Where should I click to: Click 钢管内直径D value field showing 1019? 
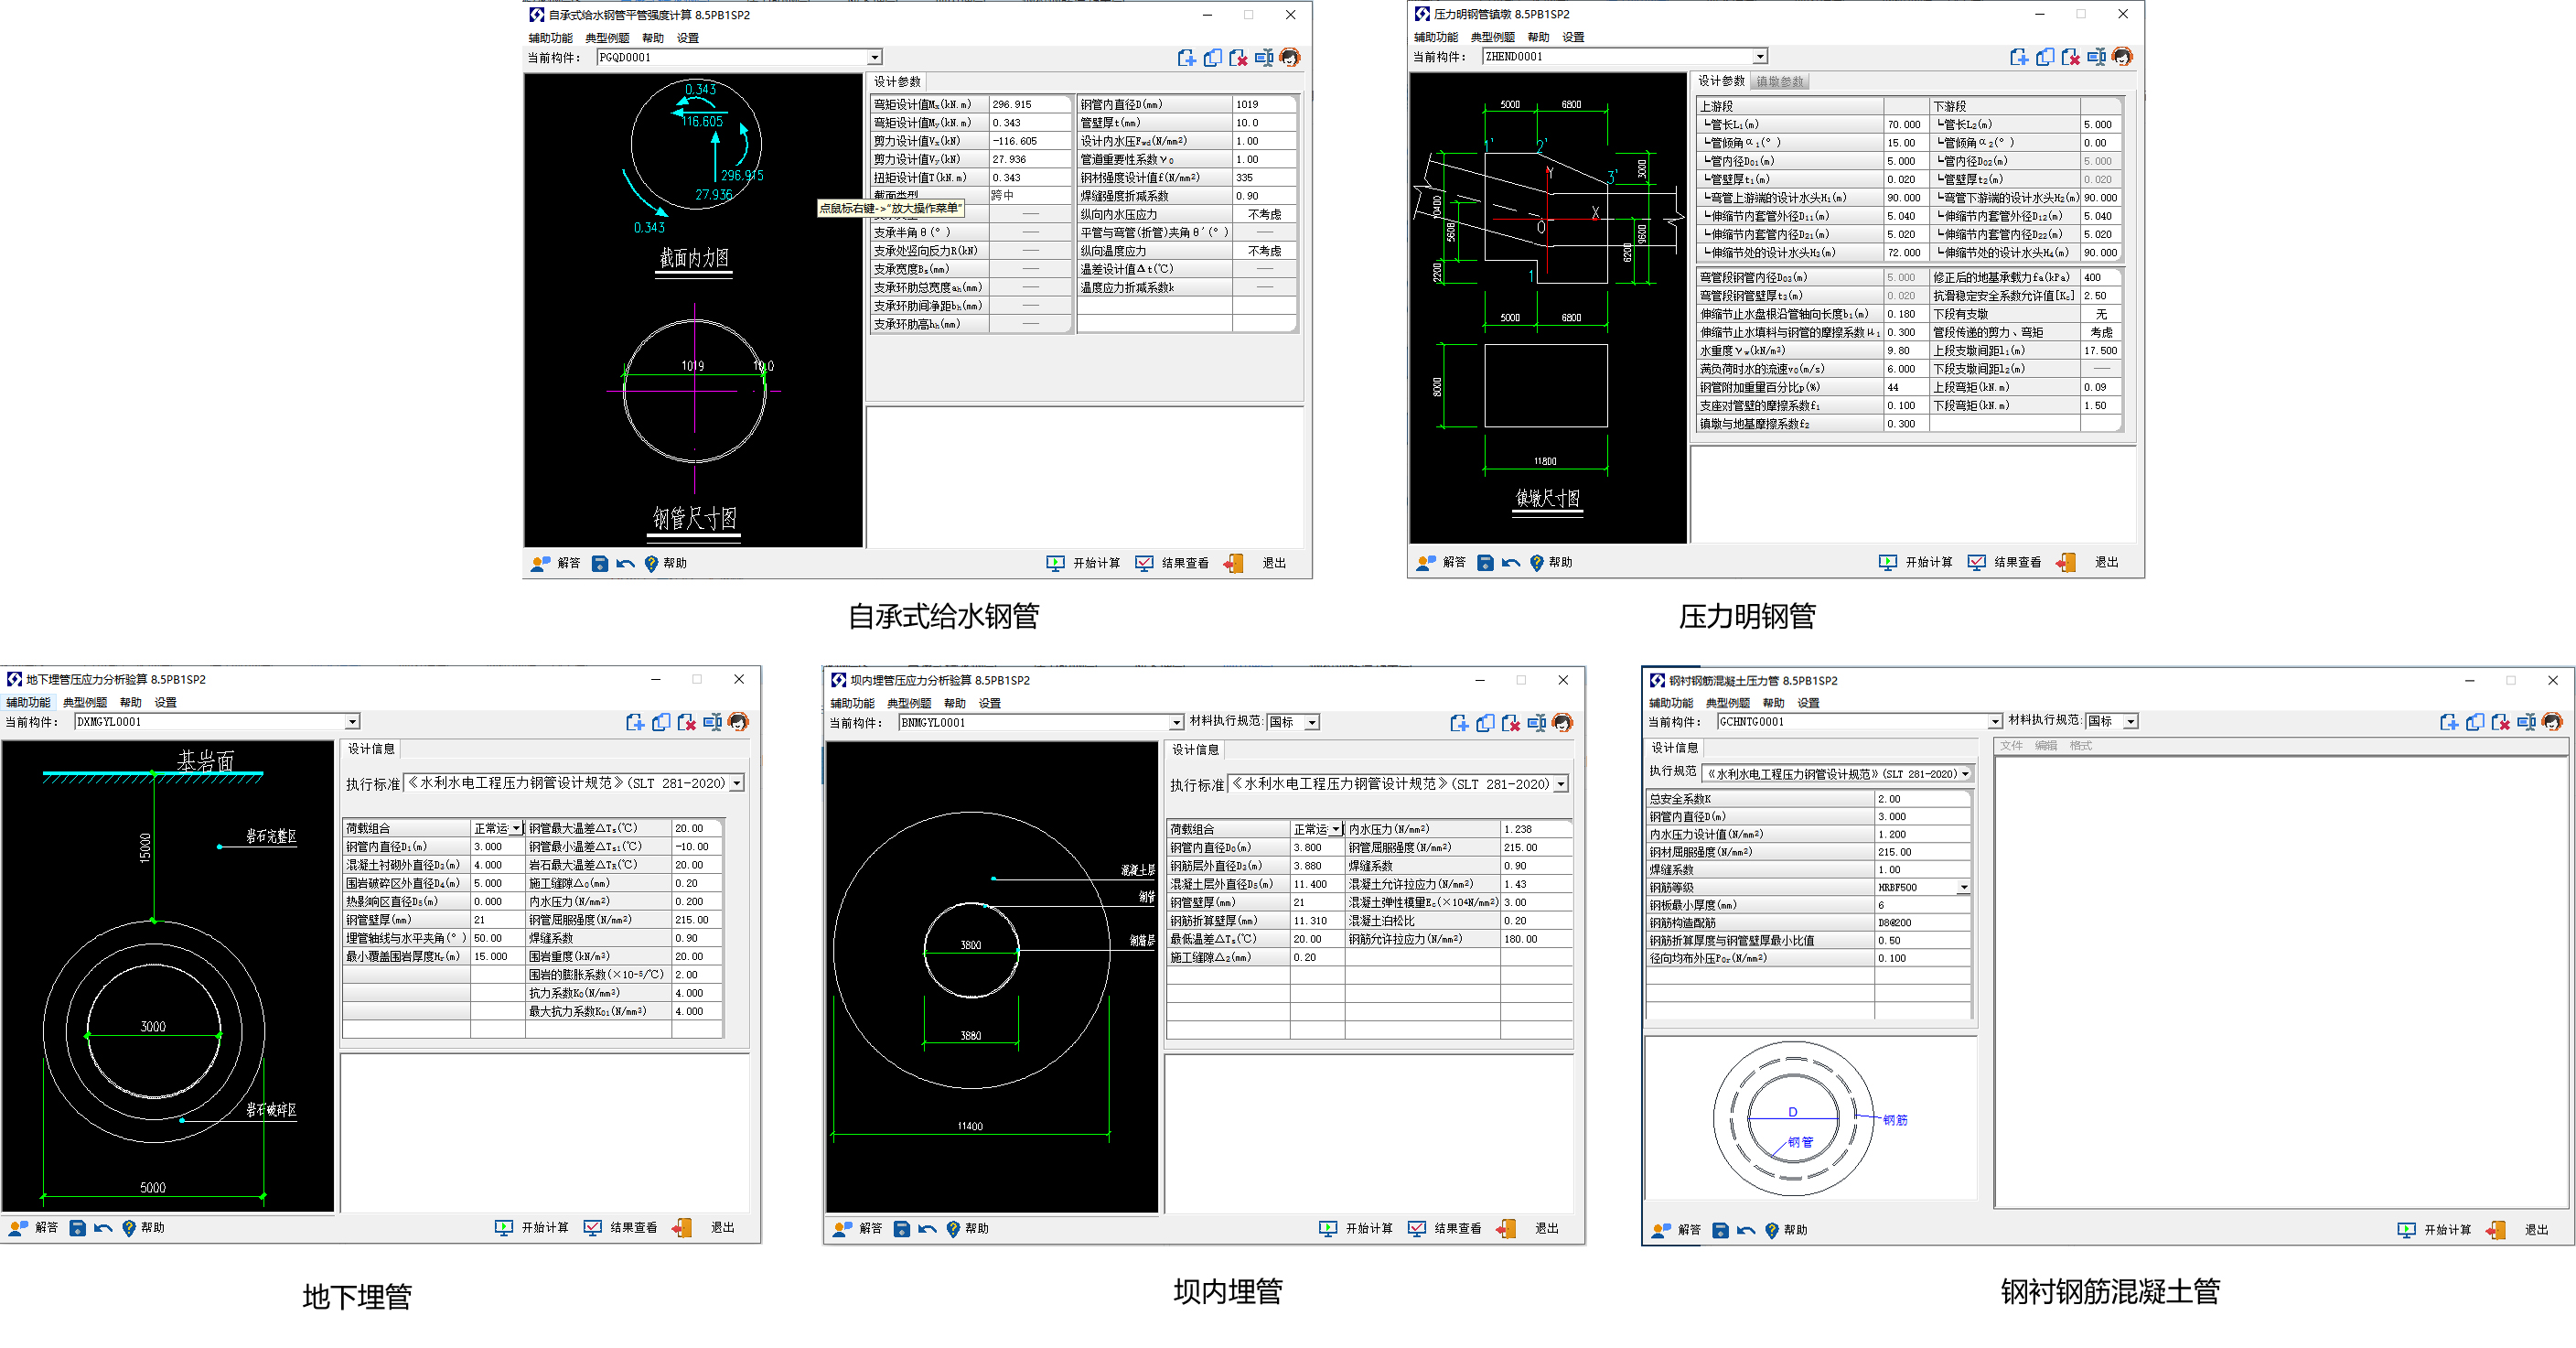pyautogui.click(x=1264, y=105)
